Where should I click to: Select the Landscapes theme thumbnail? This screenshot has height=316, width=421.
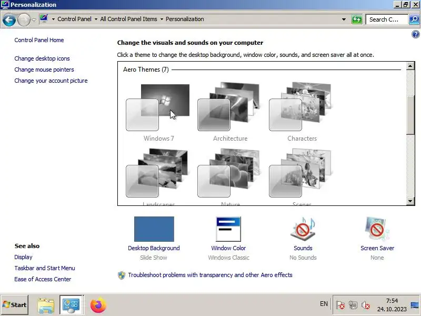point(158,173)
